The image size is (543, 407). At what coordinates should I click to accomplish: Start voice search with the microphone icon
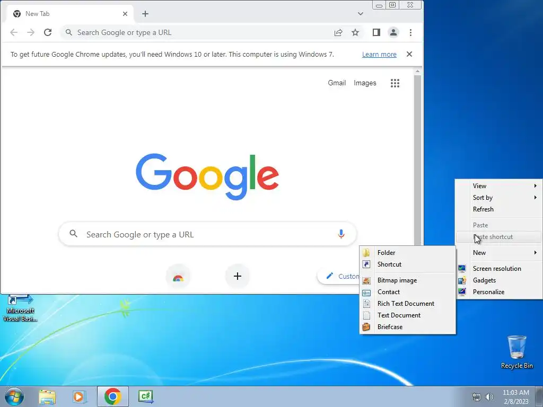[341, 234]
